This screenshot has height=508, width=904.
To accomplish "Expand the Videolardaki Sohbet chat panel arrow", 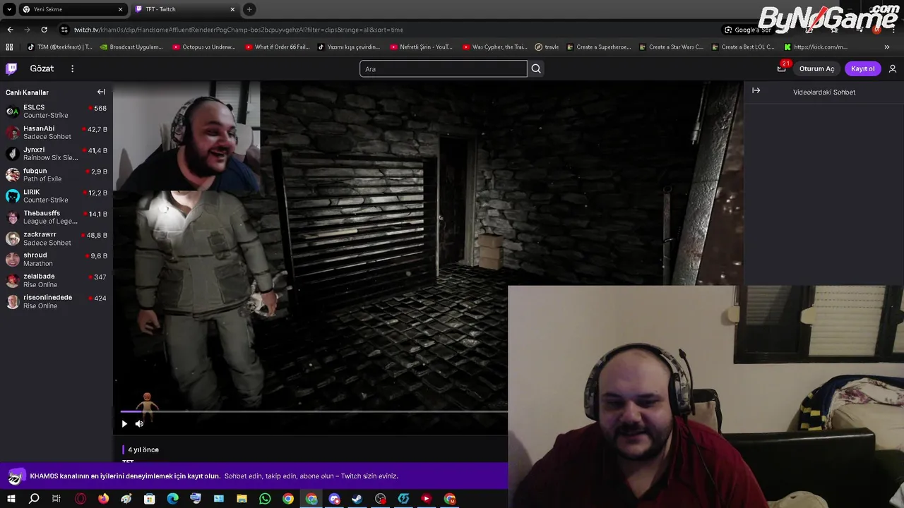I will (x=756, y=90).
